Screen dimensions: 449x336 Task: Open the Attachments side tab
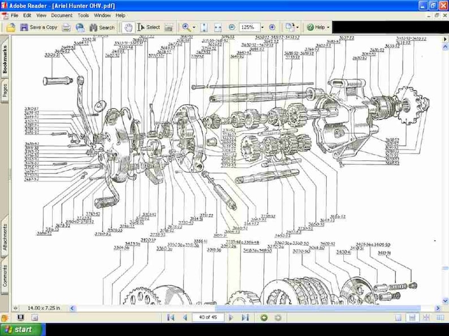click(x=5, y=236)
